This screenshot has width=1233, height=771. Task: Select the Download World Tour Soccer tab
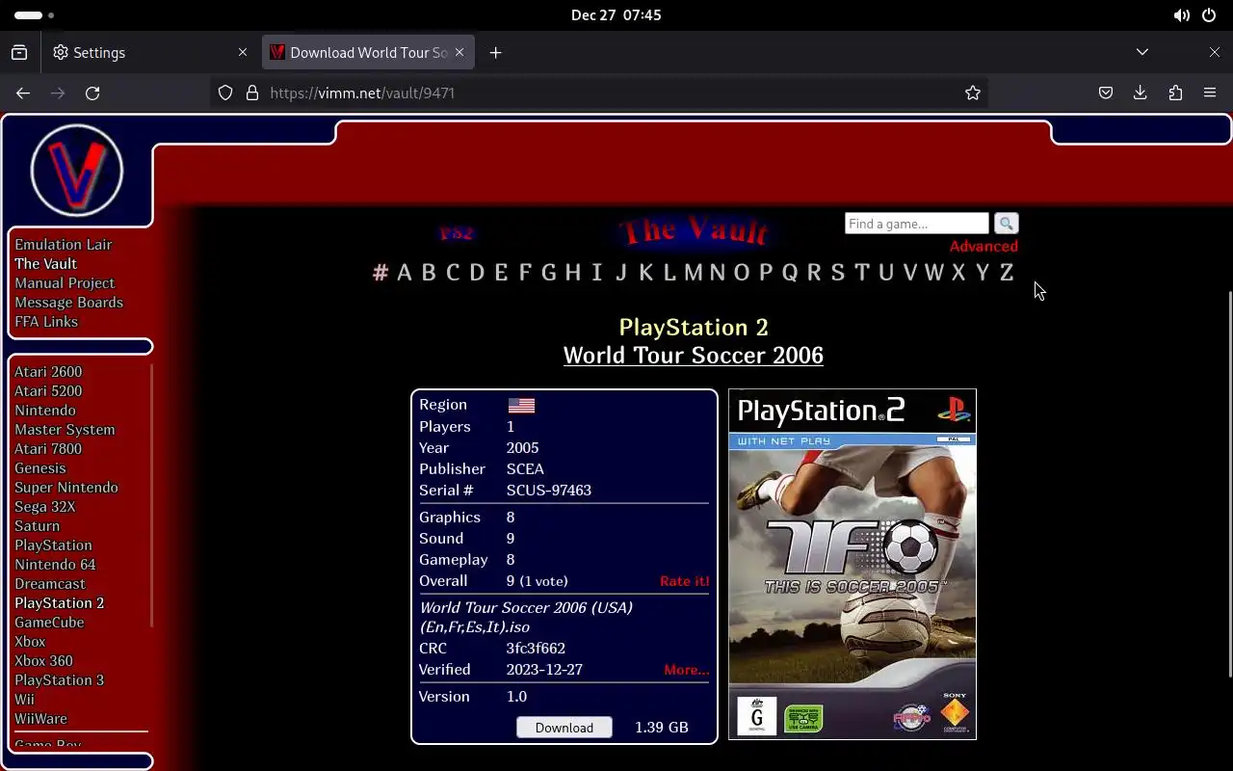point(368,52)
